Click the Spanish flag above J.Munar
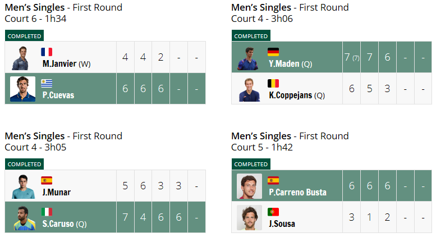The width and height of the screenshot is (436, 237). click(47, 180)
